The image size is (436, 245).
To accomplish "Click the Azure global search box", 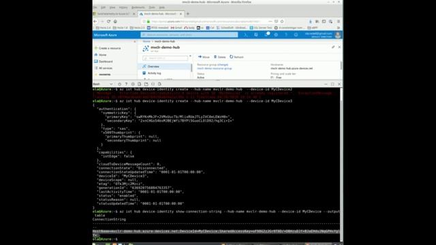I will tap(189, 35).
